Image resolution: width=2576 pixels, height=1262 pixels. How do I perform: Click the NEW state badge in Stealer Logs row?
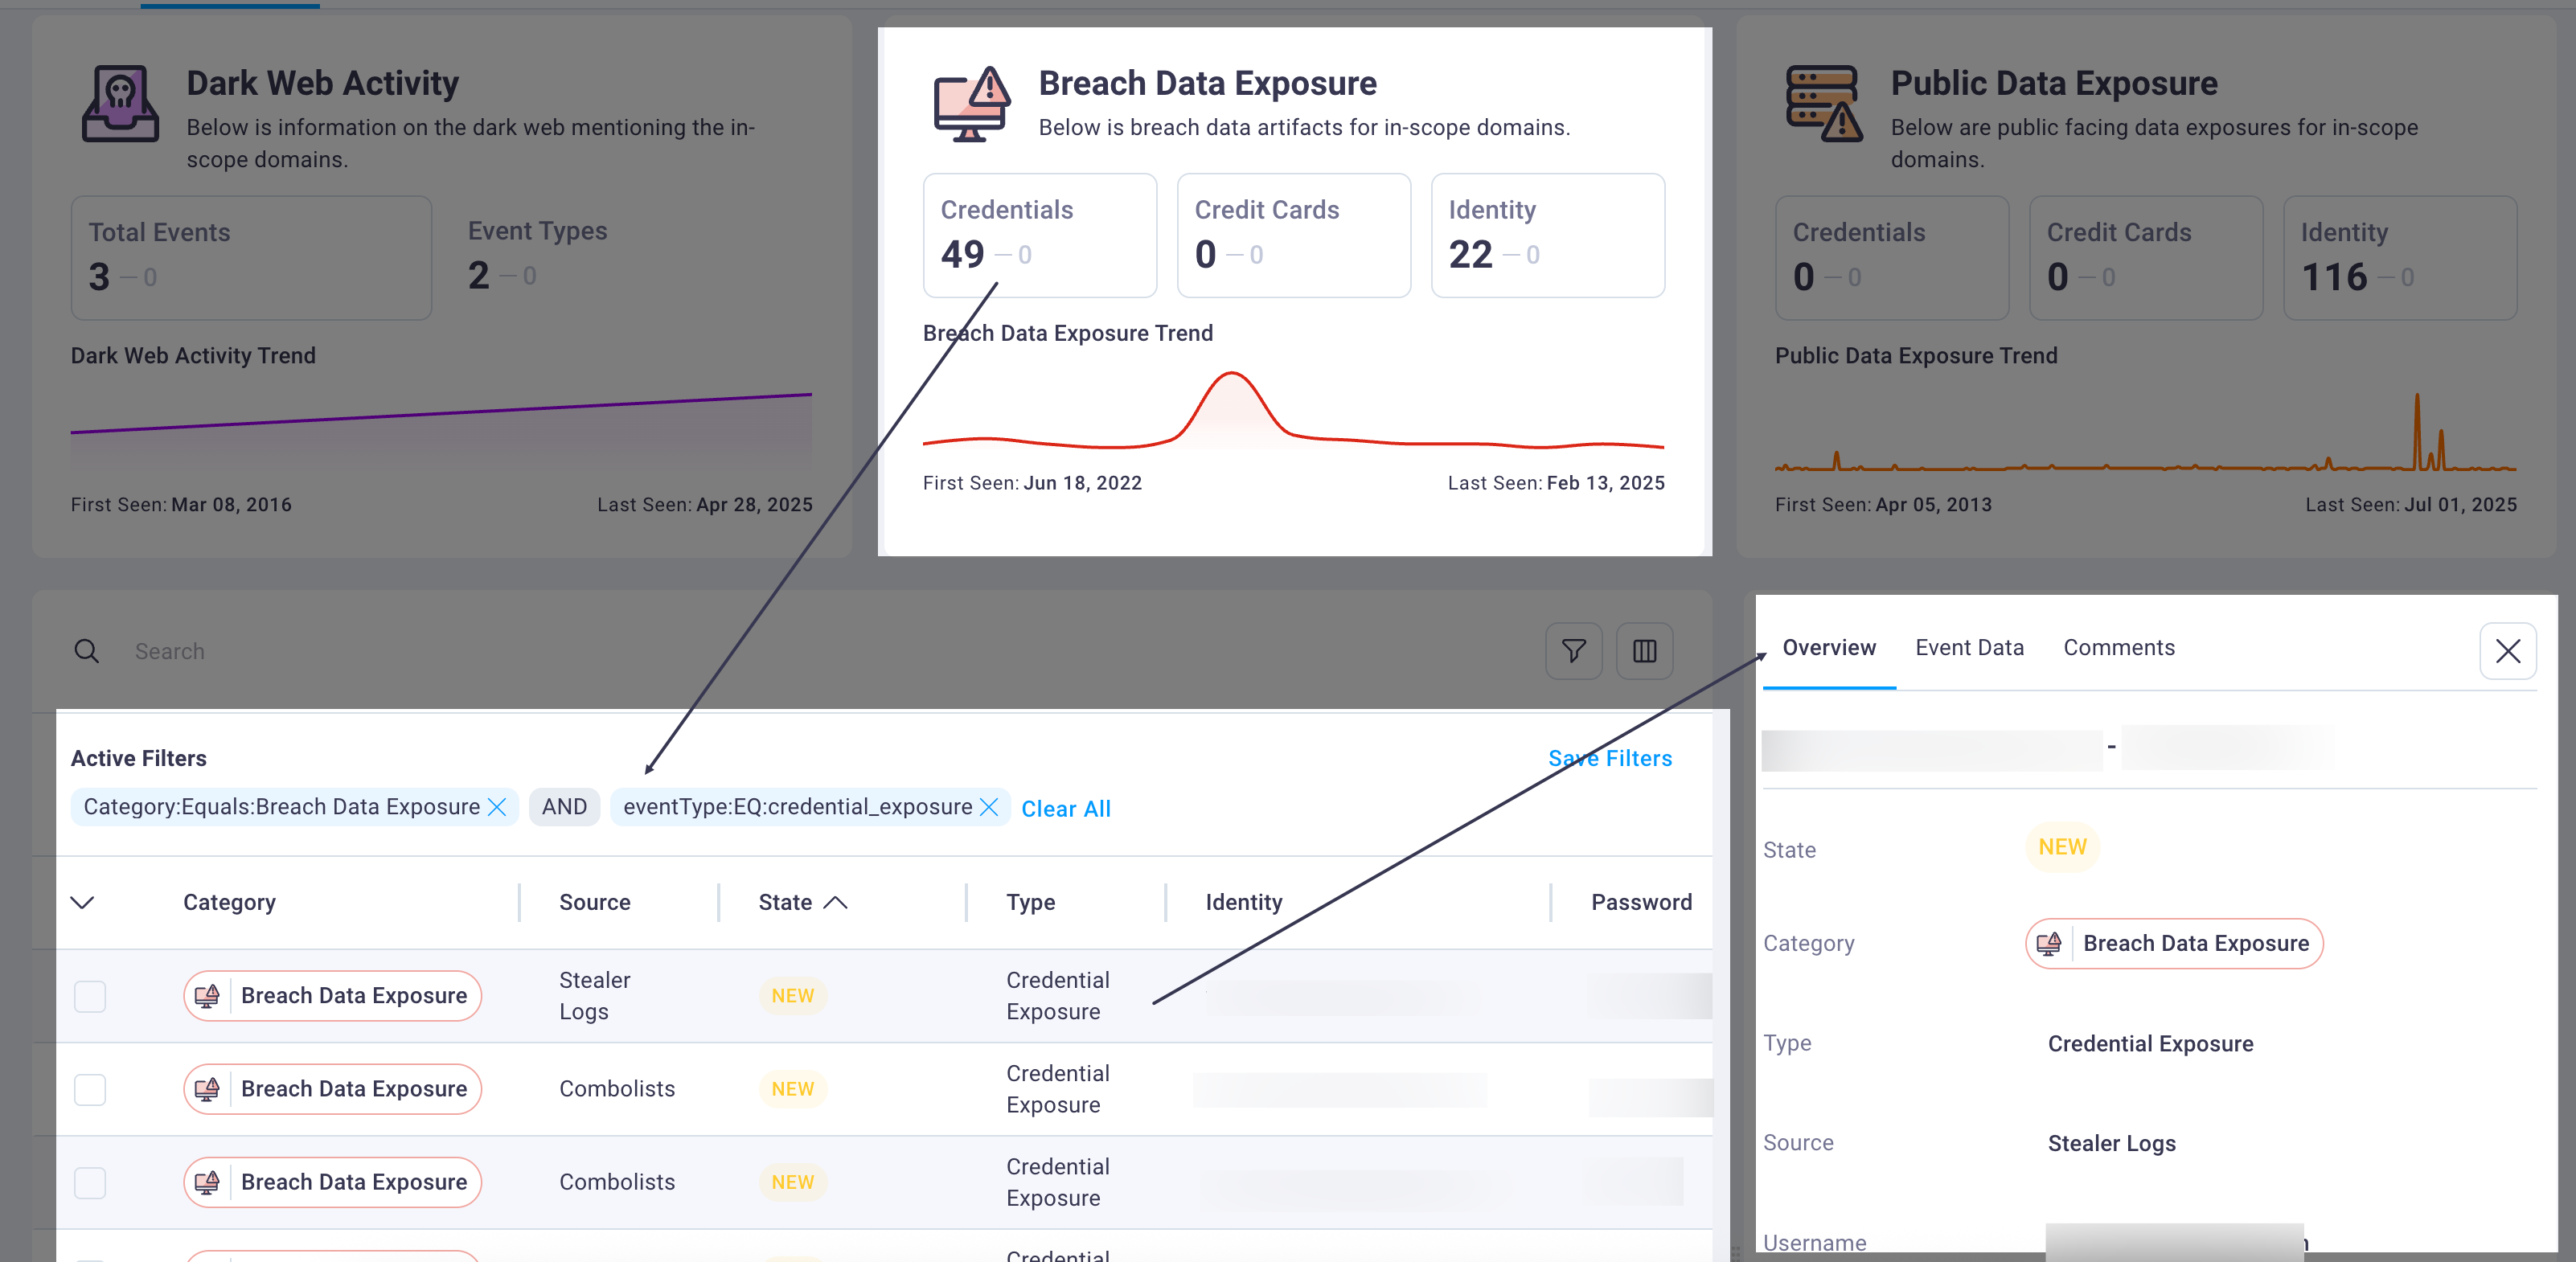click(793, 996)
